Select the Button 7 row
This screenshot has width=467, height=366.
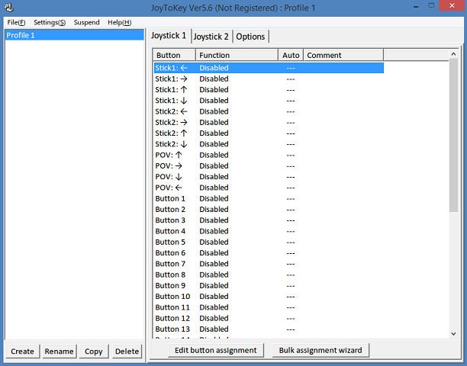click(269, 264)
